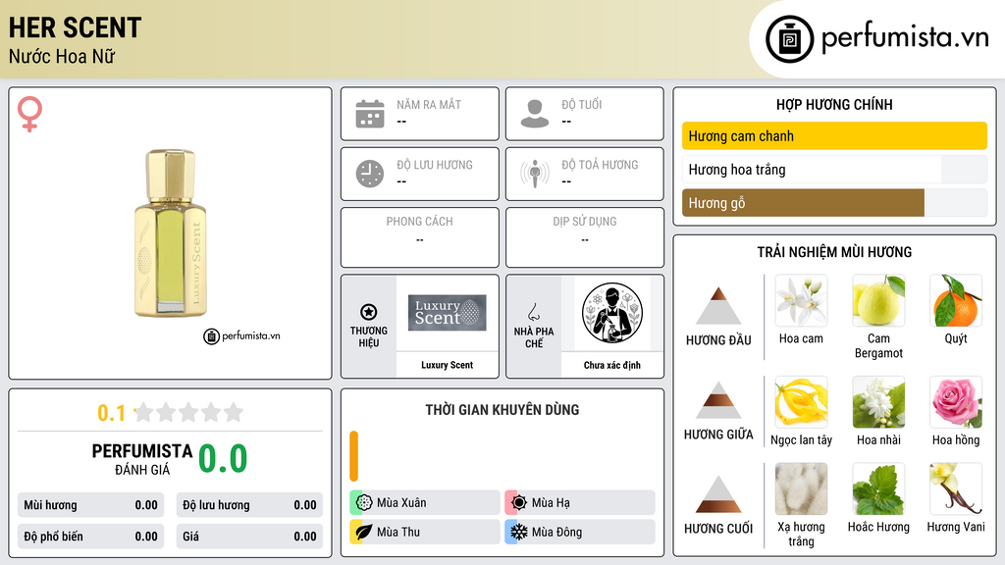This screenshot has width=1005, height=565.
Task: Click the nose icon for Nhà pha chế
Action: coord(533,312)
